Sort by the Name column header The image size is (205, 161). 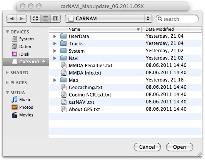pos(95,29)
